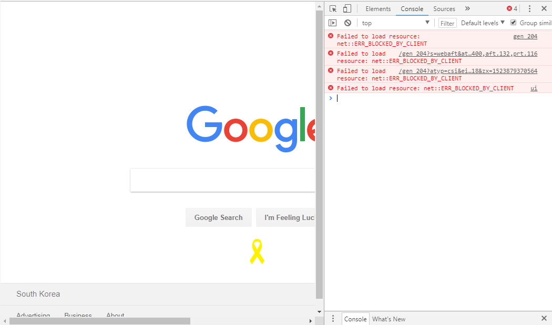Switch to the Sources panel
The width and height of the screenshot is (552, 325).
pyautogui.click(x=444, y=8)
